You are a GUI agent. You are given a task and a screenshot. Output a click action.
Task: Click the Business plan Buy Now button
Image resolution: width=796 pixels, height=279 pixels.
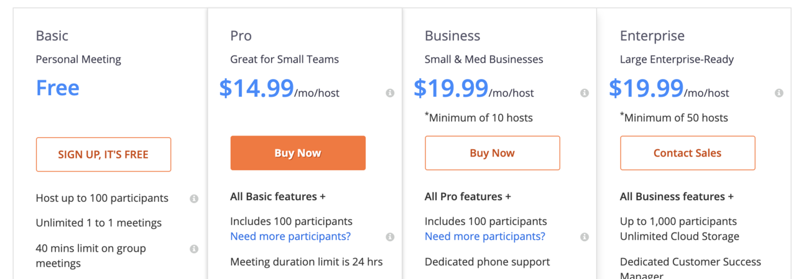(x=492, y=153)
